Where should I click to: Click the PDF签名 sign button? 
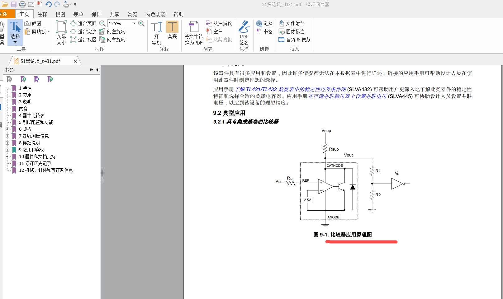[244, 32]
